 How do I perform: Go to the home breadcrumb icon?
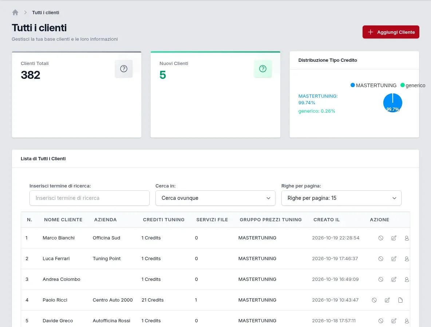tap(15, 12)
